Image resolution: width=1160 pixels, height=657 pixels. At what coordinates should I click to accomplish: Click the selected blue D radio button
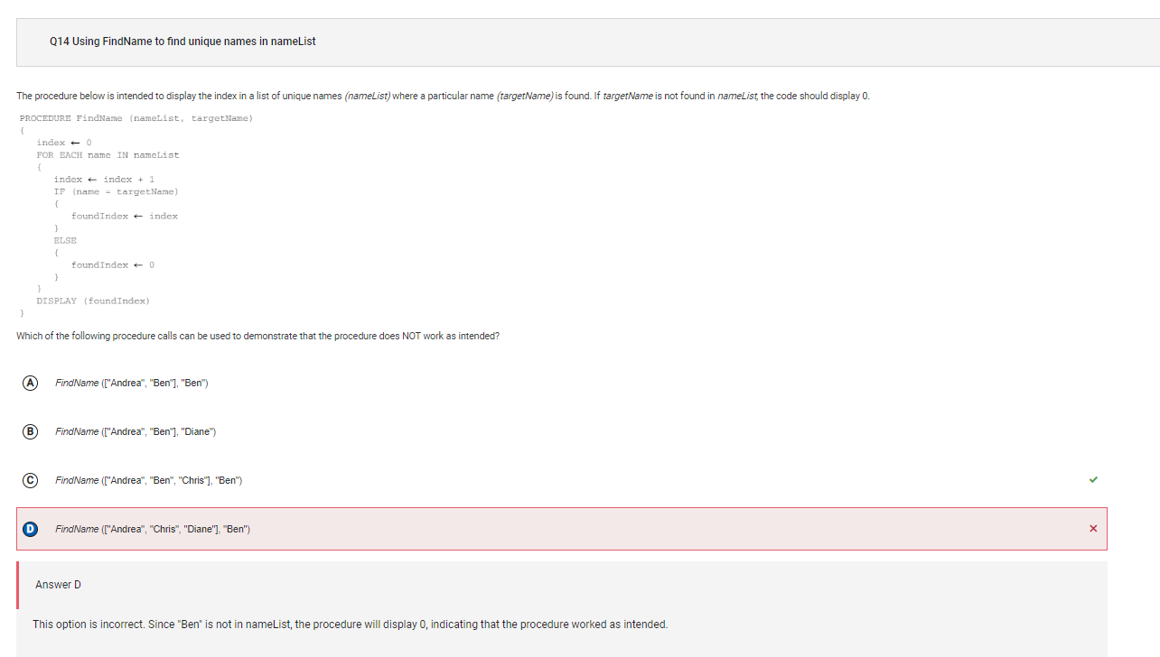30,529
